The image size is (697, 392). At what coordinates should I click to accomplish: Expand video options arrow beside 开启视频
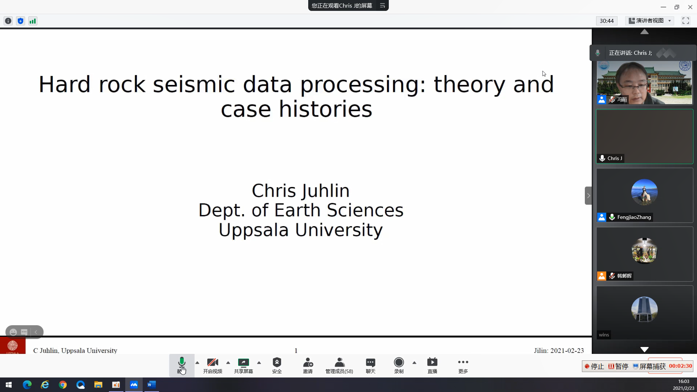pyautogui.click(x=228, y=363)
